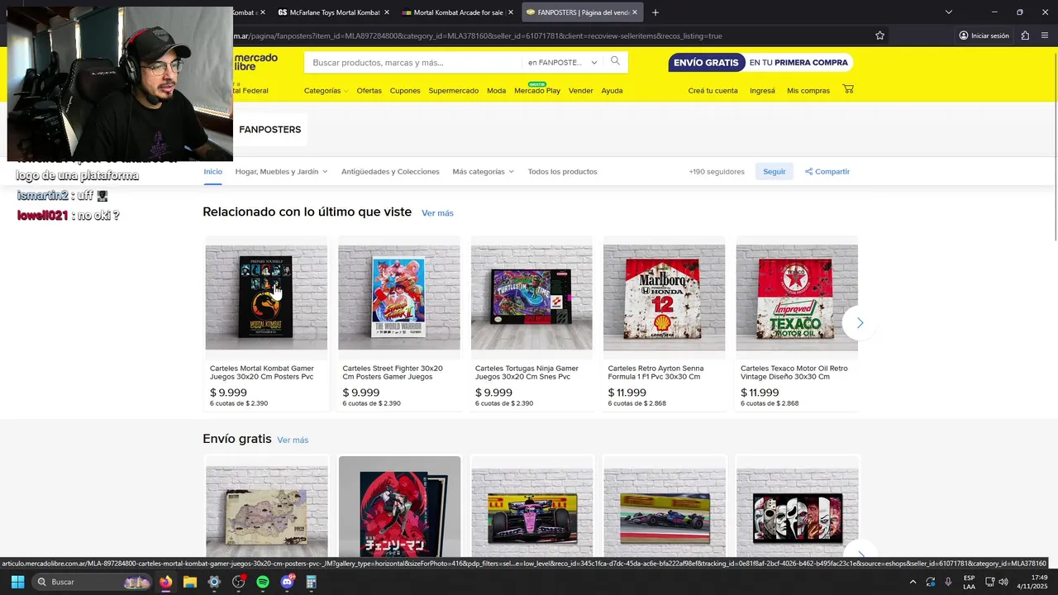Open Firefox extensions puzzle icon
The width and height of the screenshot is (1058, 595).
click(x=1025, y=36)
